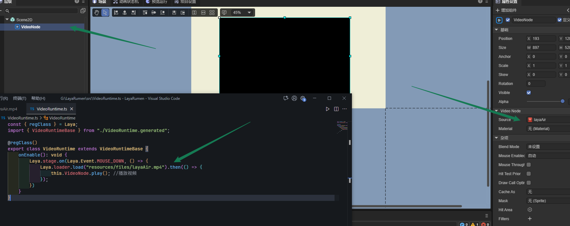Select Scene2D root in hierarchy
This screenshot has width=570, height=226.
(x=24, y=20)
